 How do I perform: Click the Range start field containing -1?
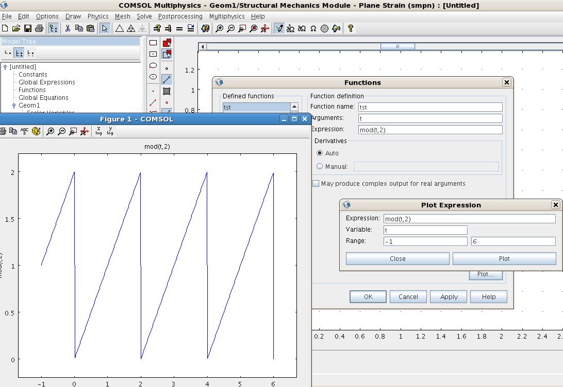425,241
